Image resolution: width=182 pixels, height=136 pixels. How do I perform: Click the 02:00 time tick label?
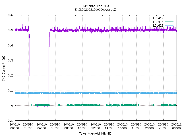(x=28, y=128)
